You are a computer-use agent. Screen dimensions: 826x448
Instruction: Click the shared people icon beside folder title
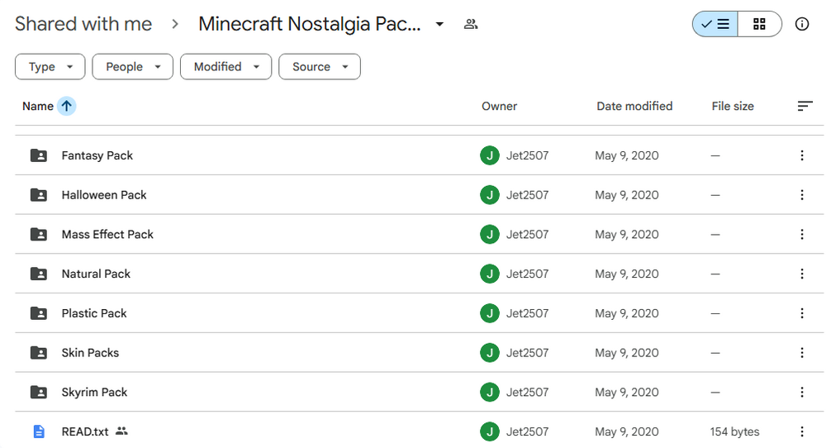pos(471,24)
